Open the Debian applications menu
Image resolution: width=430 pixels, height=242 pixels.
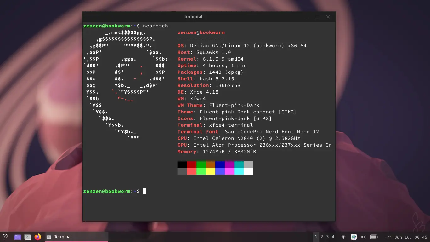point(5,237)
